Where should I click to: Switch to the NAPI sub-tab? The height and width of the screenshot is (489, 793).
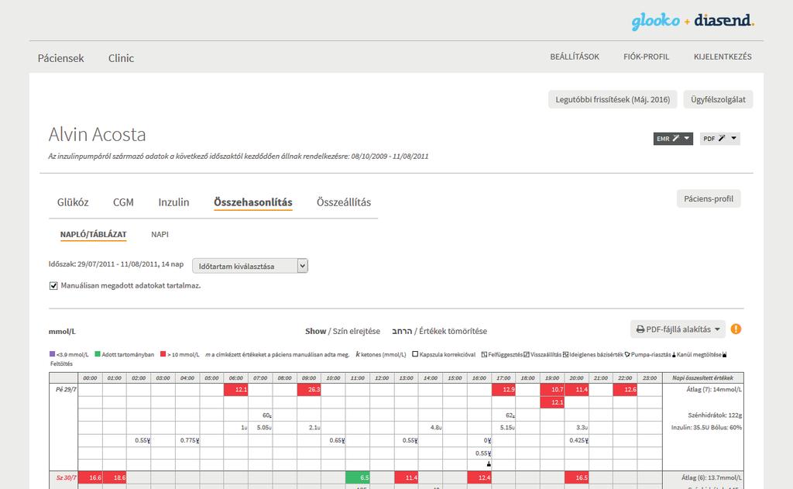160,234
